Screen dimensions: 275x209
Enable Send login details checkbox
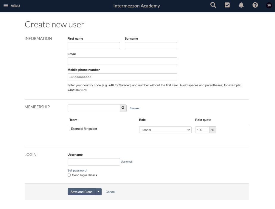(69, 175)
